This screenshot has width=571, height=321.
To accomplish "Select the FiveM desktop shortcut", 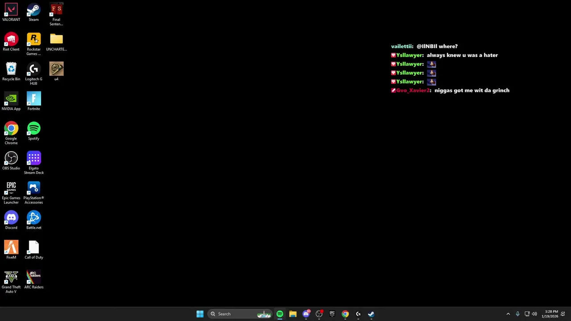I will click(11, 250).
